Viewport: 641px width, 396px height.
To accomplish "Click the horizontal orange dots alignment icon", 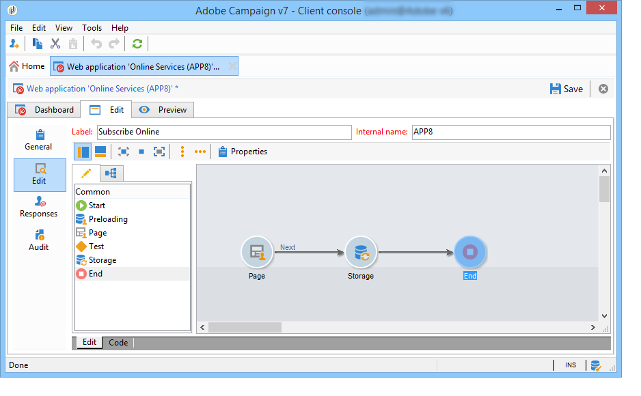I will coord(200,152).
